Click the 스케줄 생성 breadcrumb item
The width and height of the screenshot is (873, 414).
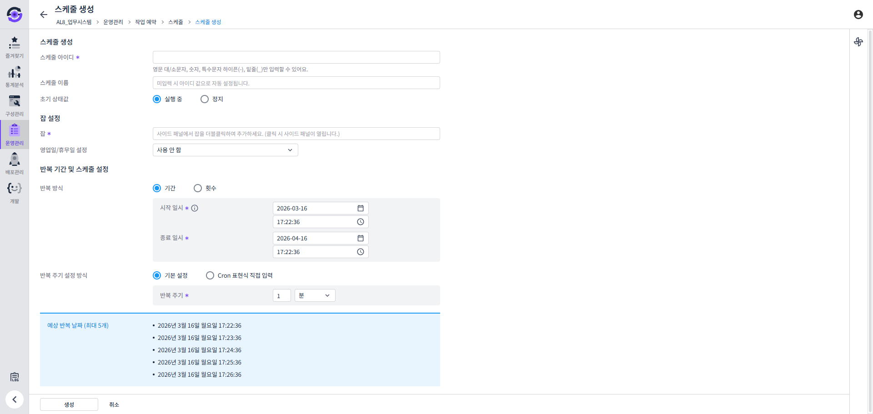(208, 22)
